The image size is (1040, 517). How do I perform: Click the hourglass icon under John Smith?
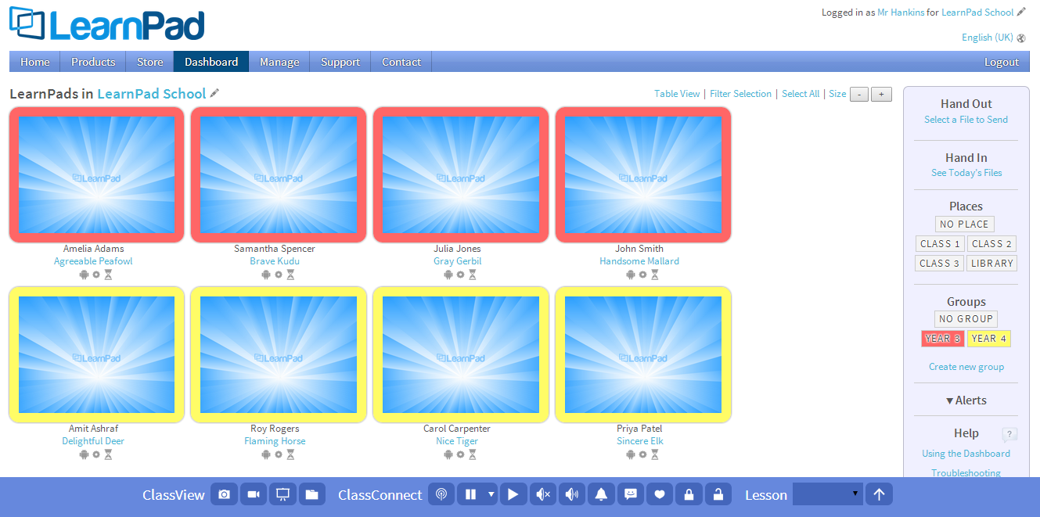click(655, 275)
